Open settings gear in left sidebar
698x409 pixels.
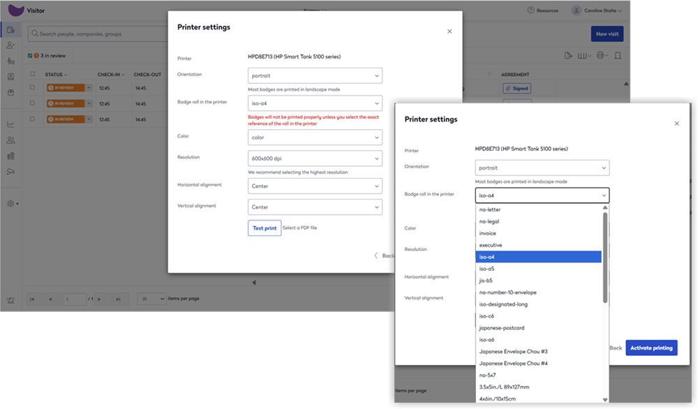tap(10, 204)
